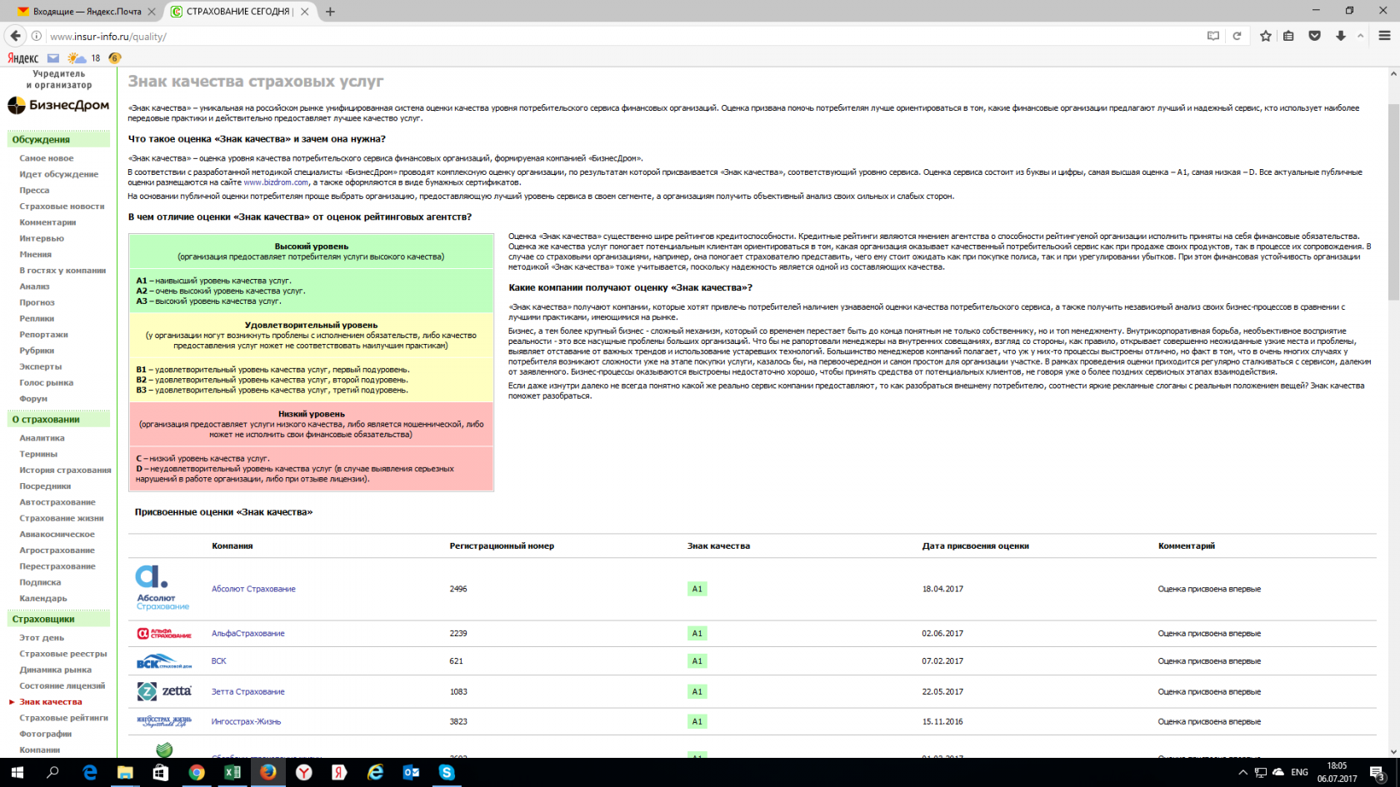1400x787 pixels.
Task: Open site information icon in address bar
Action: [x=37, y=36]
